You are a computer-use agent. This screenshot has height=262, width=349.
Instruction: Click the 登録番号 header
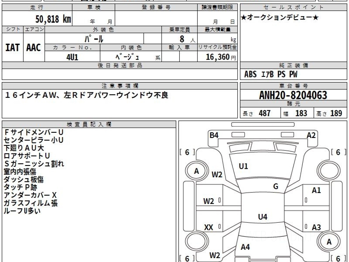(x=156, y=8)
